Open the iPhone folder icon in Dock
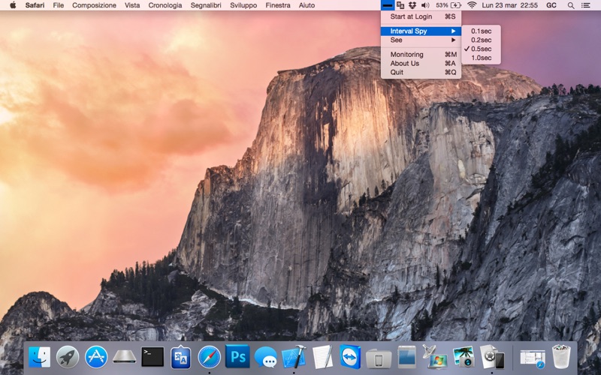 pyautogui.click(x=379, y=358)
